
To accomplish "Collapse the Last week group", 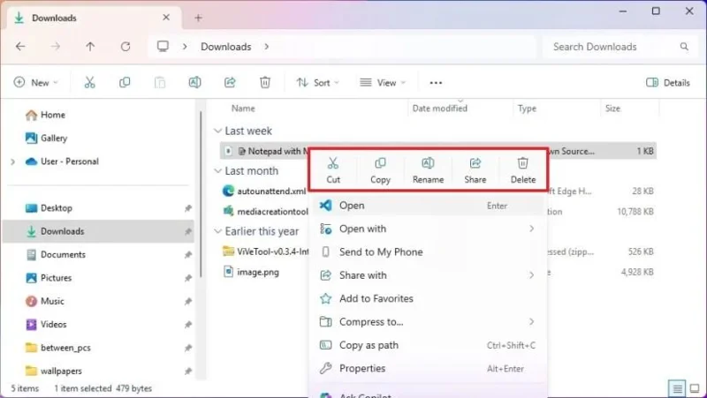I will [x=217, y=131].
